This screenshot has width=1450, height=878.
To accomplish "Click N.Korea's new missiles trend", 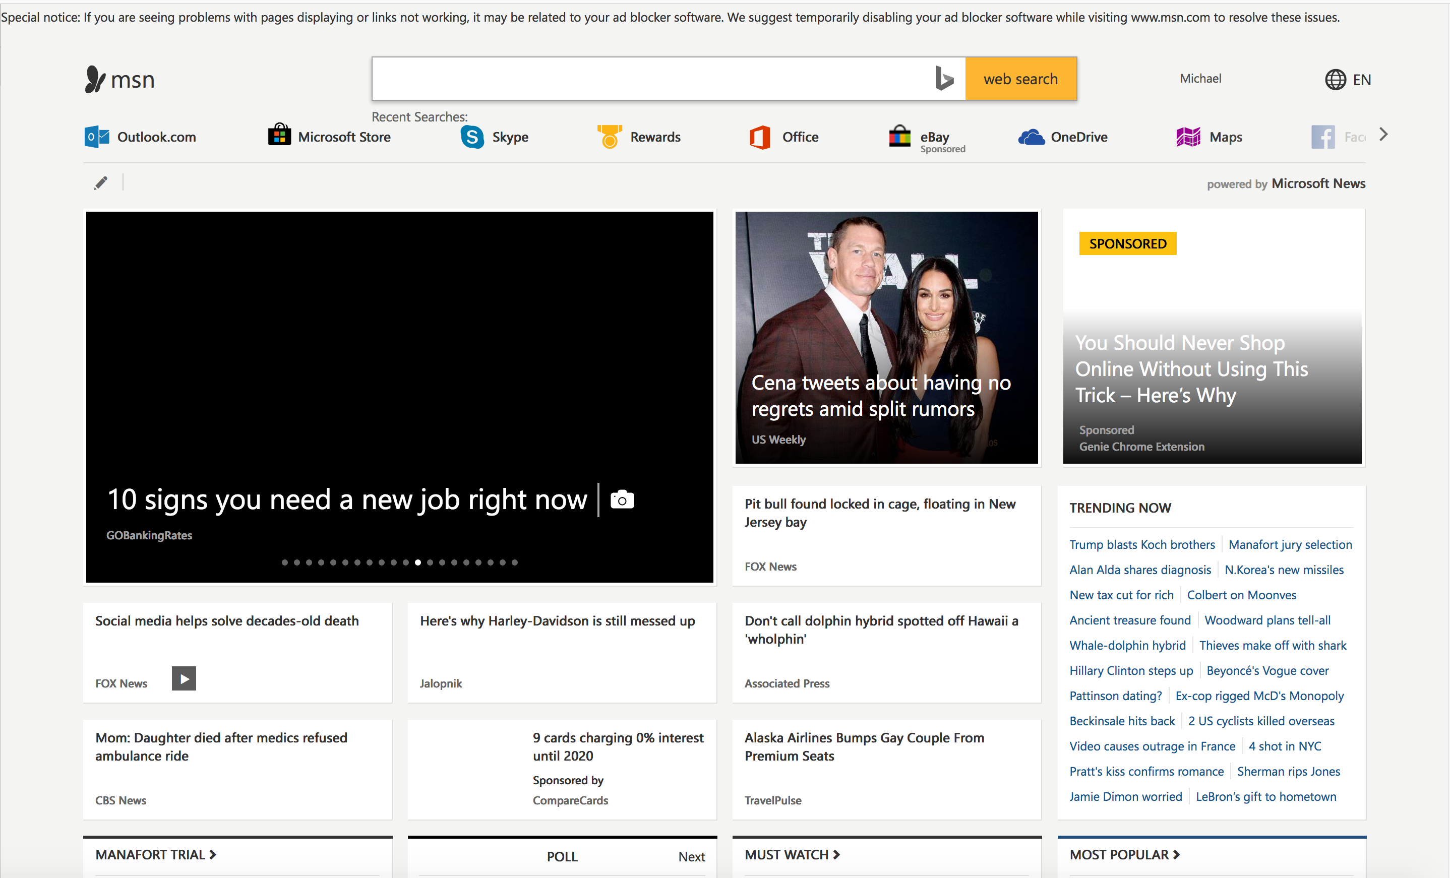I will pyautogui.click(x=1284, y=570).
